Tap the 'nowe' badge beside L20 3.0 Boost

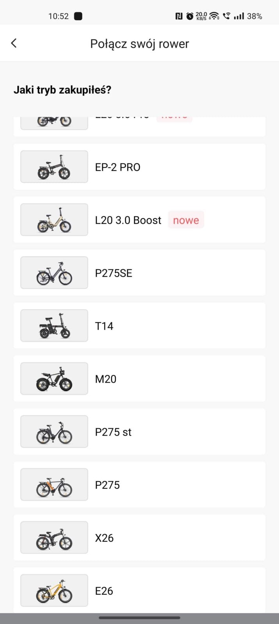pos(186,220)
